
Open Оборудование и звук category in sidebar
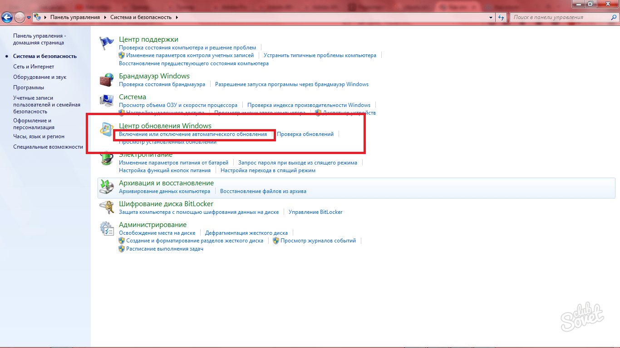[40, 77]
